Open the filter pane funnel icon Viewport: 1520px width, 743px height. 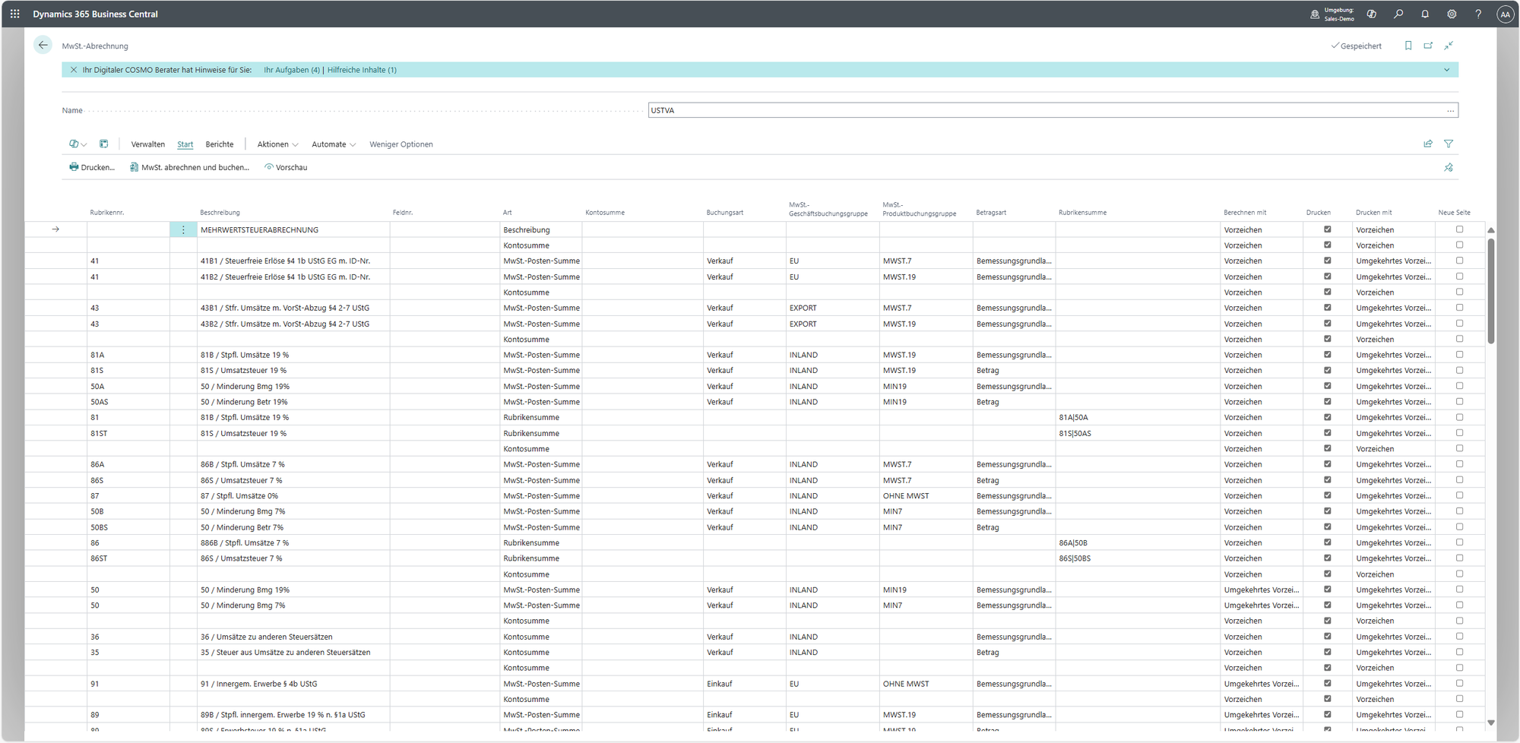click(1449, 144)
